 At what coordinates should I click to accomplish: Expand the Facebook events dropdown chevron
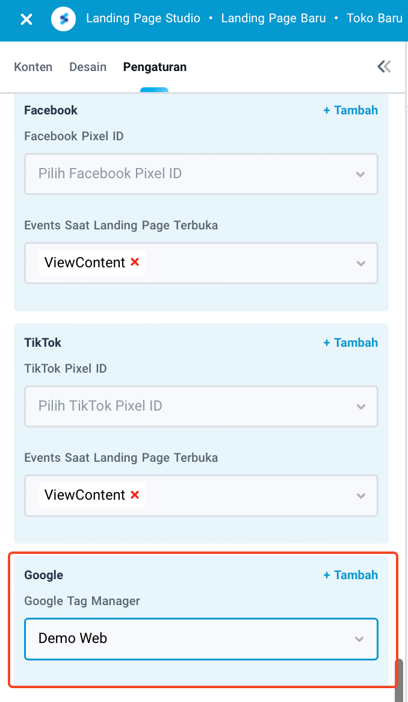click(360, 263)
